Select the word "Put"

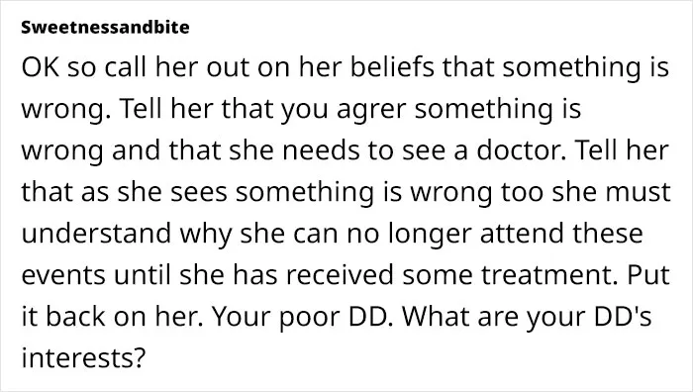click(x=648, y=275)
